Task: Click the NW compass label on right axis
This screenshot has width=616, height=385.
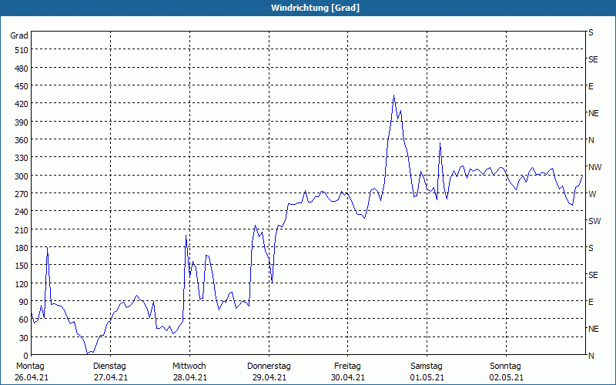Action: click(x=594, y=167)
